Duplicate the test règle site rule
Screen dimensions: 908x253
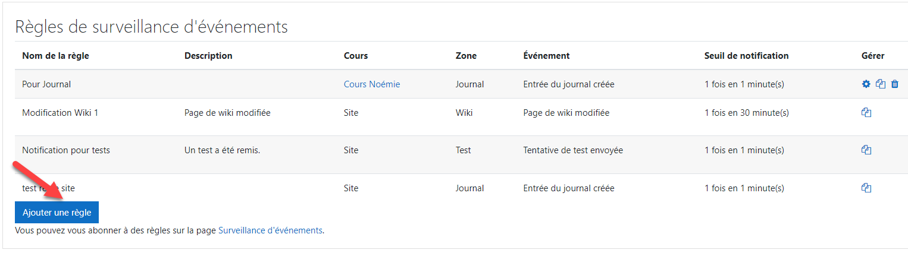click(866, 188)
